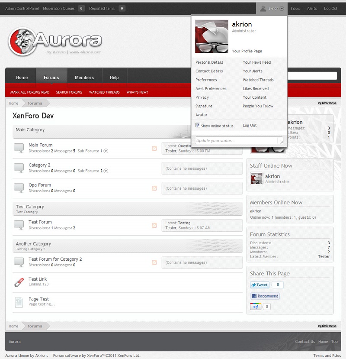Open Your News Feed
The width and height of the screenshot is (346, 359).
256,62
